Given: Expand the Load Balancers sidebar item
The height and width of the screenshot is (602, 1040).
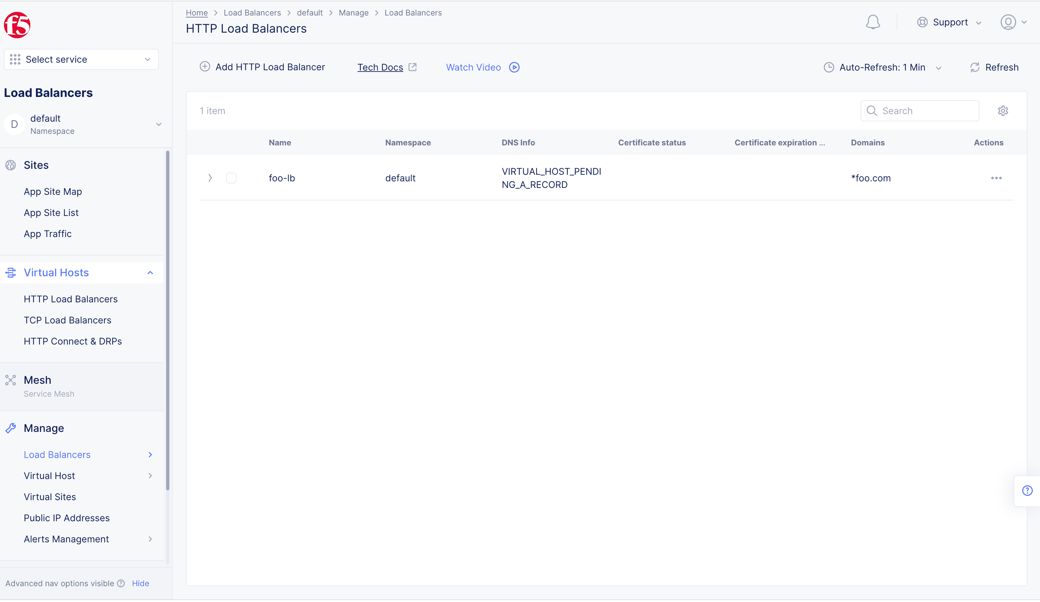Looking at the screenshot, I should point(150,454).
